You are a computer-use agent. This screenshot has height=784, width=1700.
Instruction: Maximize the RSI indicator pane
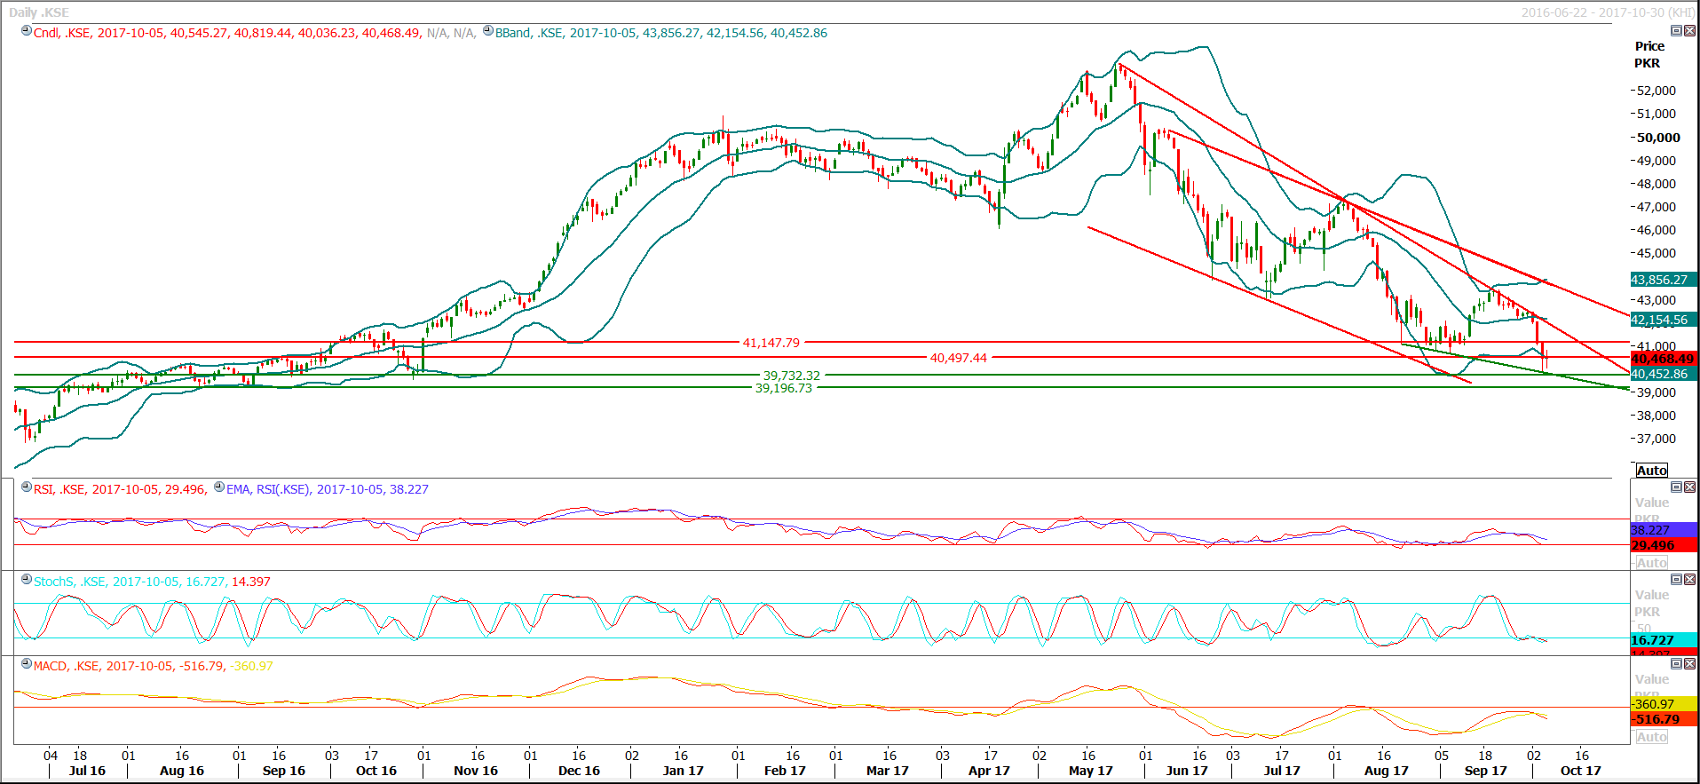1676,487
